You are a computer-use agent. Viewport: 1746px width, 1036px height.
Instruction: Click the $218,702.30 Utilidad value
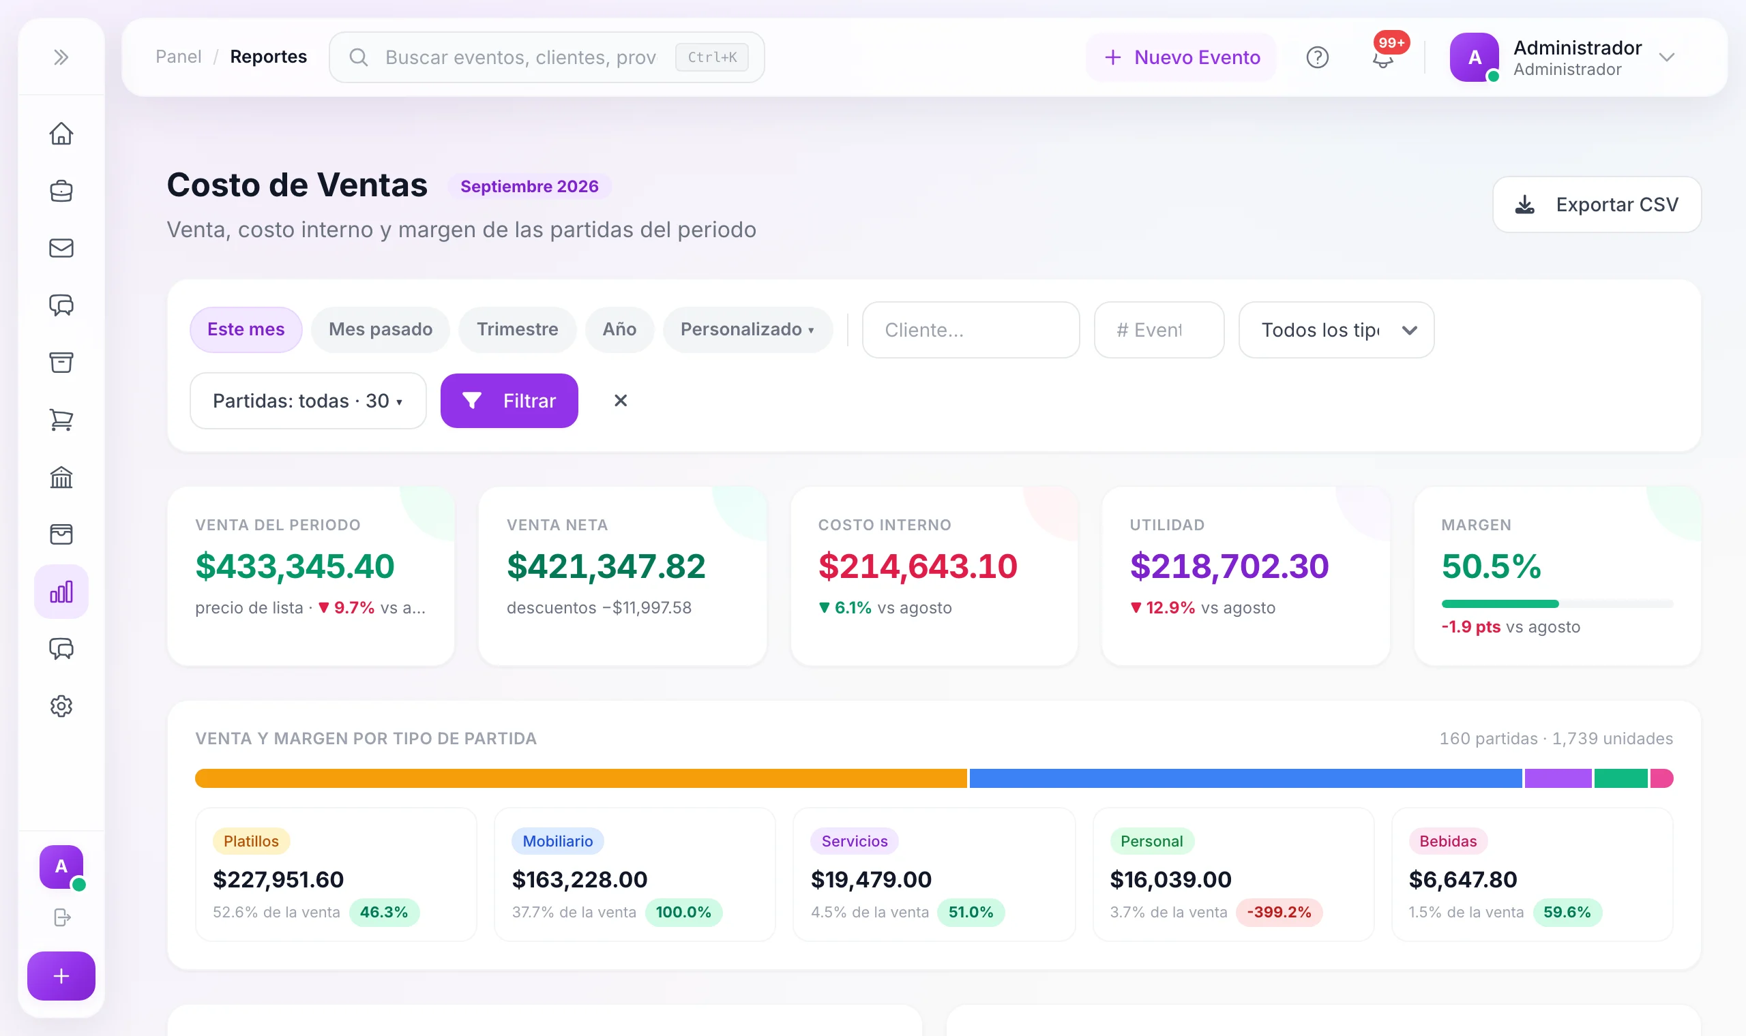click(1229, 566)
